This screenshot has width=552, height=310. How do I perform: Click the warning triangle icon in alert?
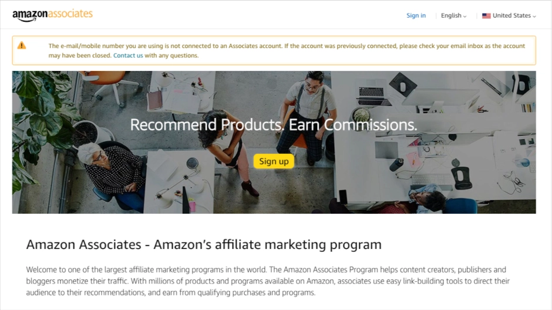tap(22, 45)
